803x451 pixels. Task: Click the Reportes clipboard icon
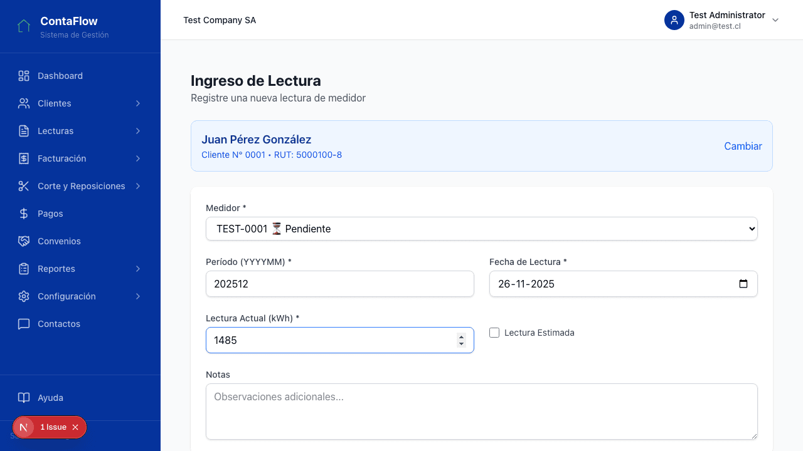pos(24,269)
